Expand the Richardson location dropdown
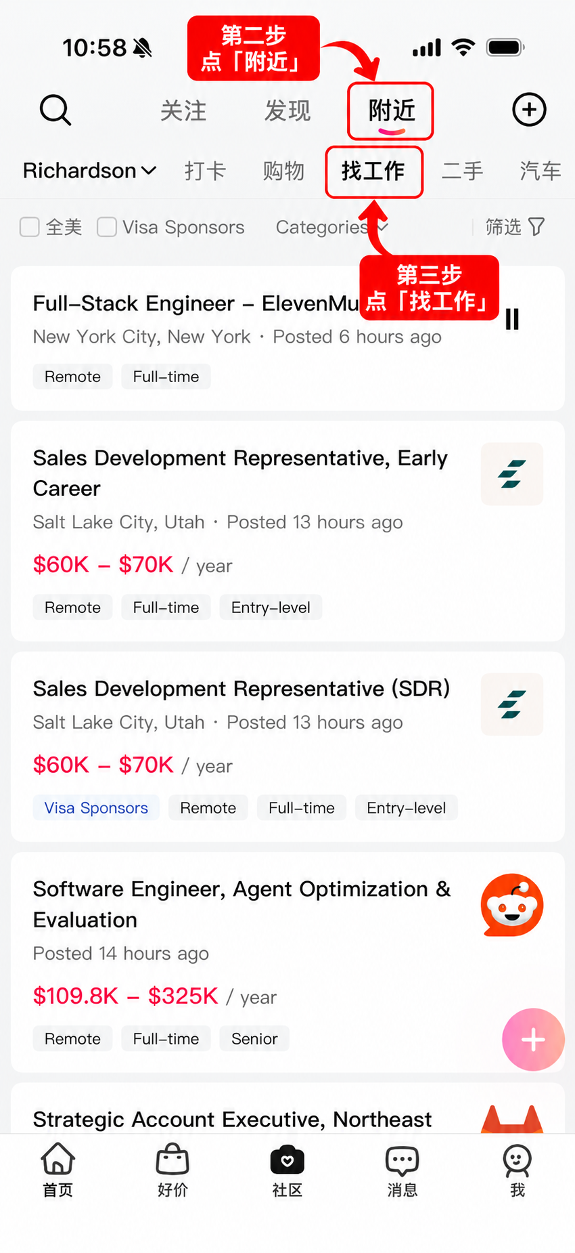This screenshot has height=1253, width=575. tap(89, 171)
